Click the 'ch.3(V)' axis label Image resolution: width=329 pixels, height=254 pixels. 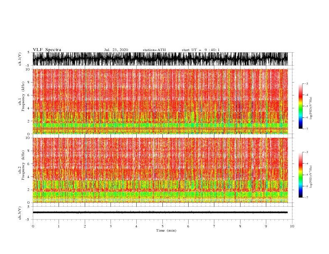pyautogui.click(x=20, y=213)
